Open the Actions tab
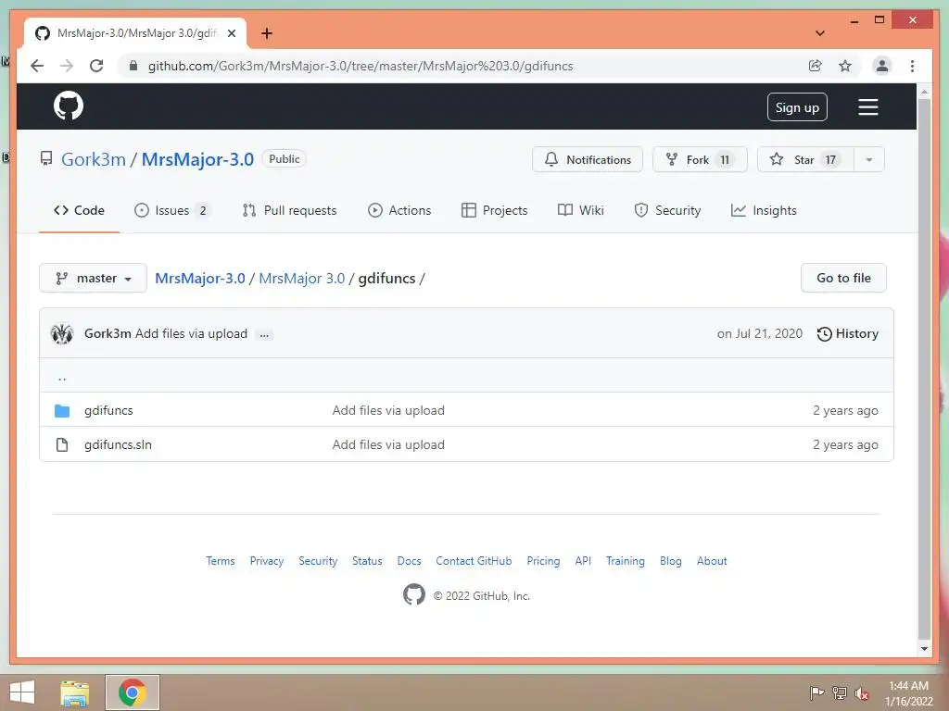The height and width of the screenshot is (711, 949). (399, 210)
